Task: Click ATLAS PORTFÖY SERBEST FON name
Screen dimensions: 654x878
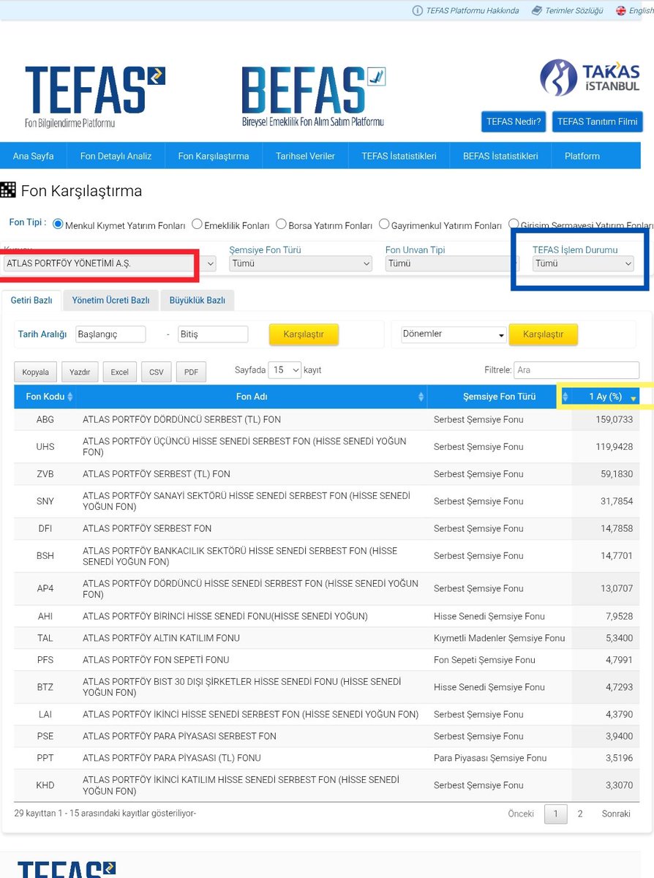Action: (x=147, y=528)
